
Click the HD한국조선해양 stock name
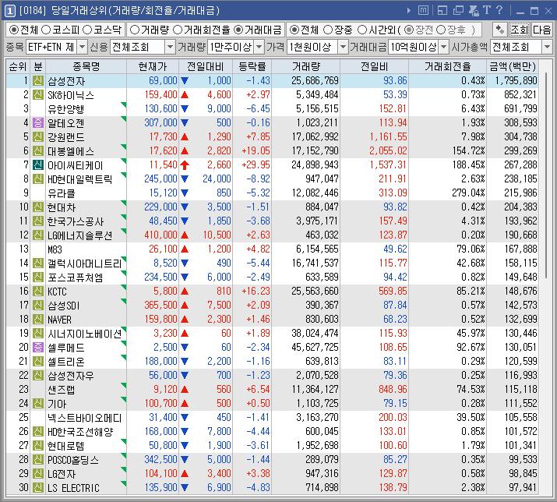coord(80,432)
